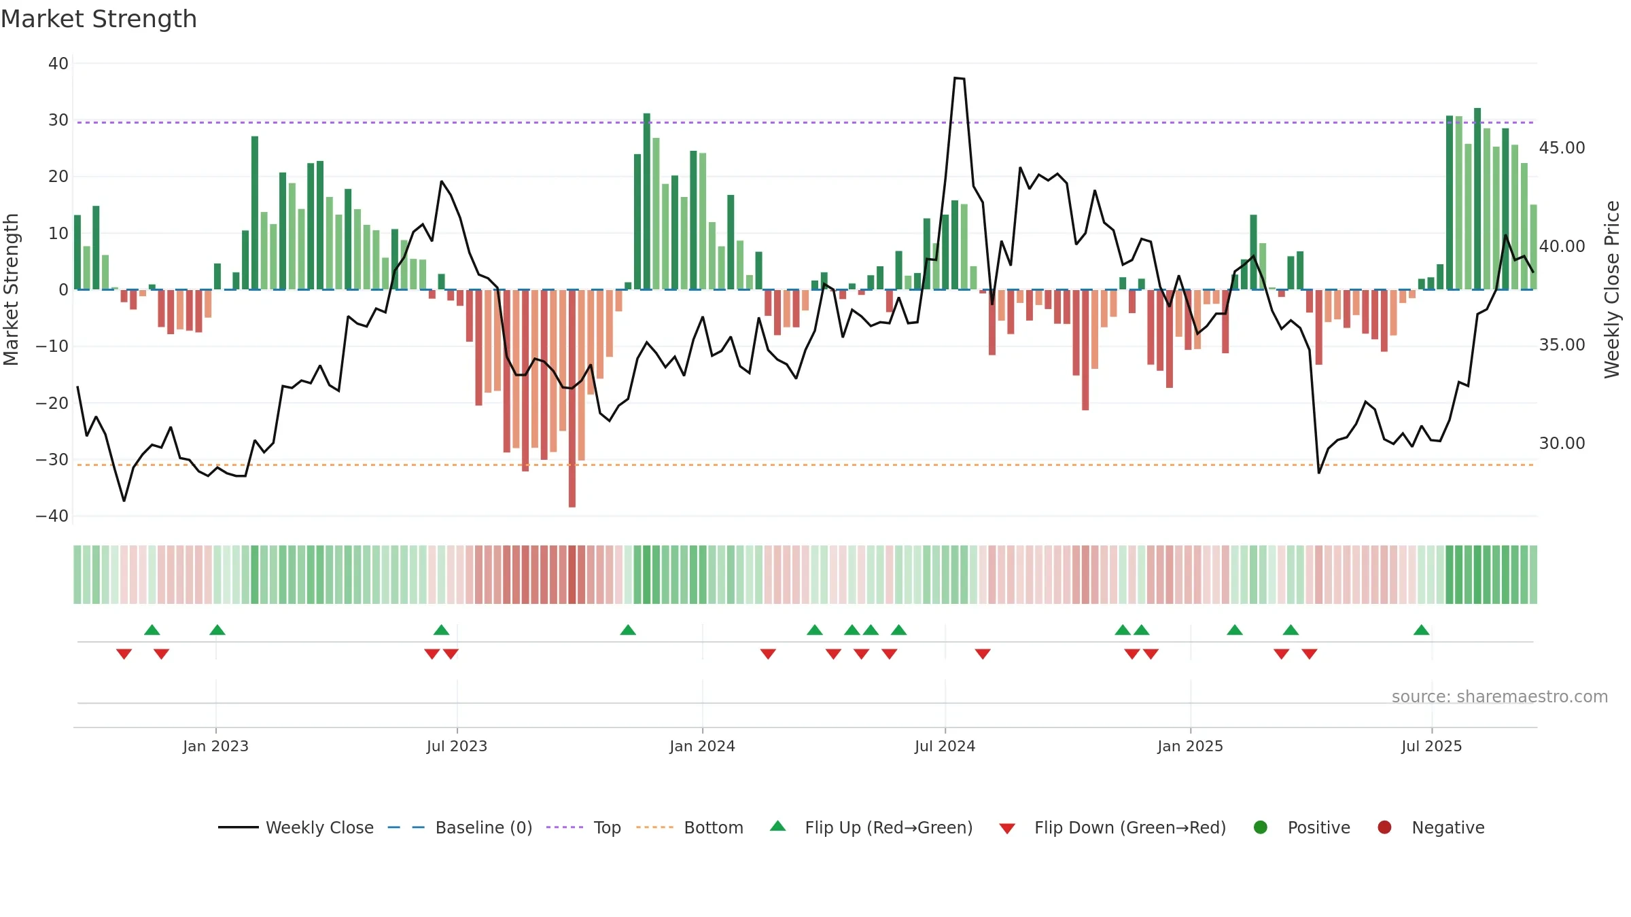Click the Jul 2024 axis label
Viewport: 1631px width, 917px height.
[x=945, y=747]
